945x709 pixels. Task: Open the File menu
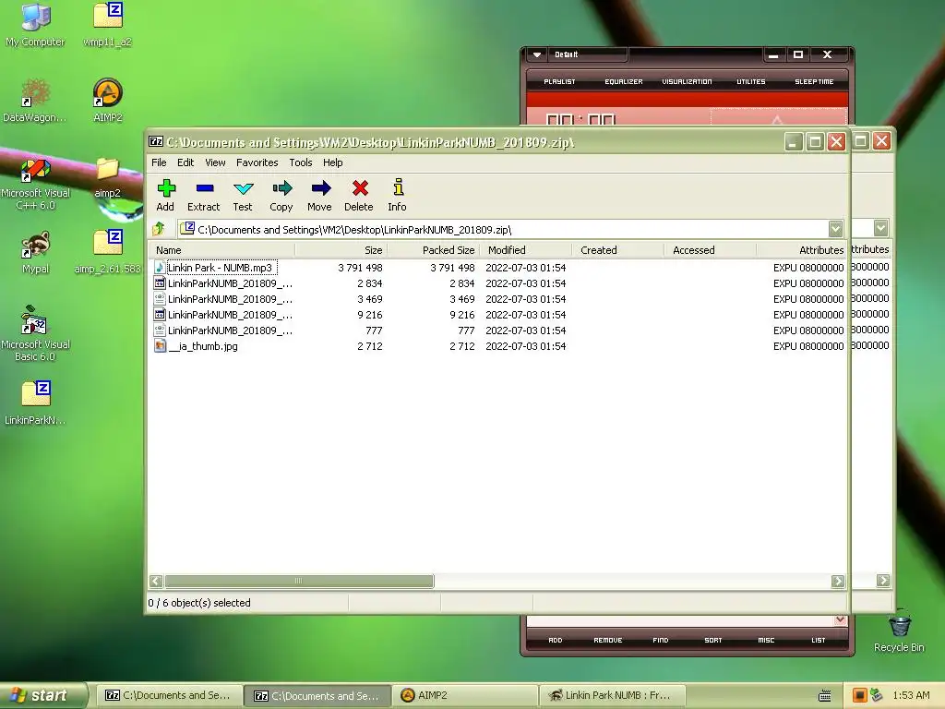(x=159, y=162)
